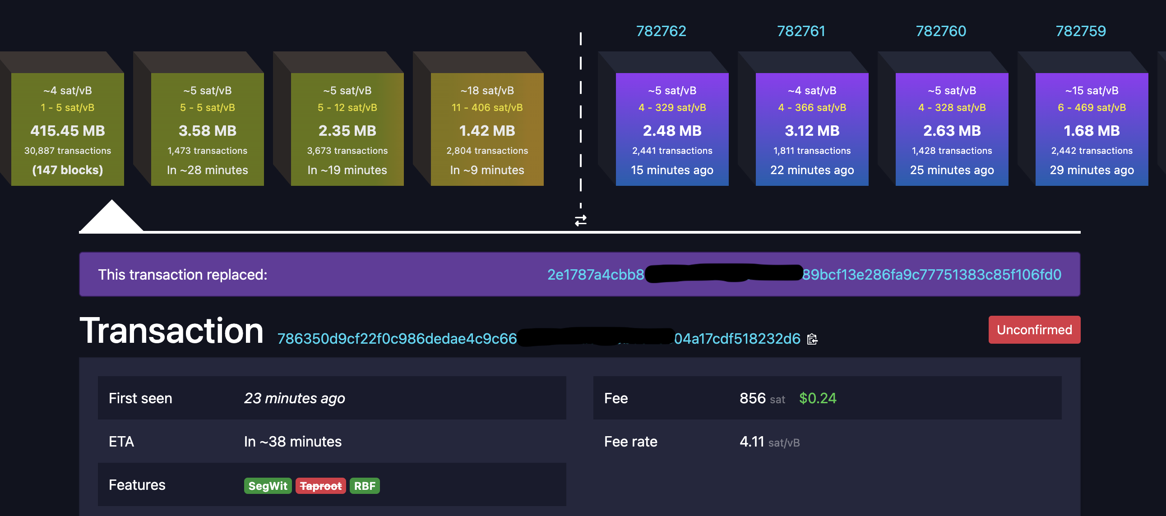Viewport: 1166px width, 516px height.
Task: Open block height 782759
Action: click(x=1080, y=31)
